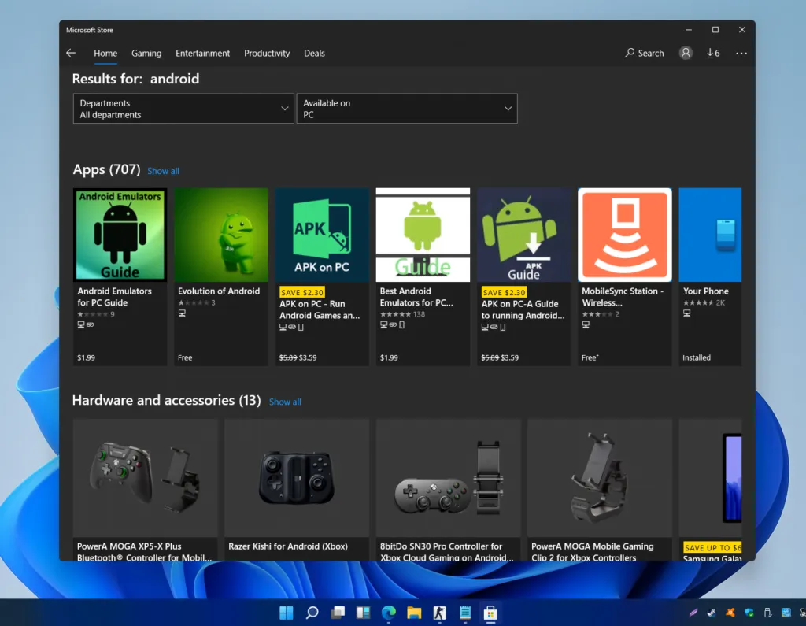806x626 pixels.
Task: Click the $1.99 price of Android Emulators Guide
Action: point(86,357)
